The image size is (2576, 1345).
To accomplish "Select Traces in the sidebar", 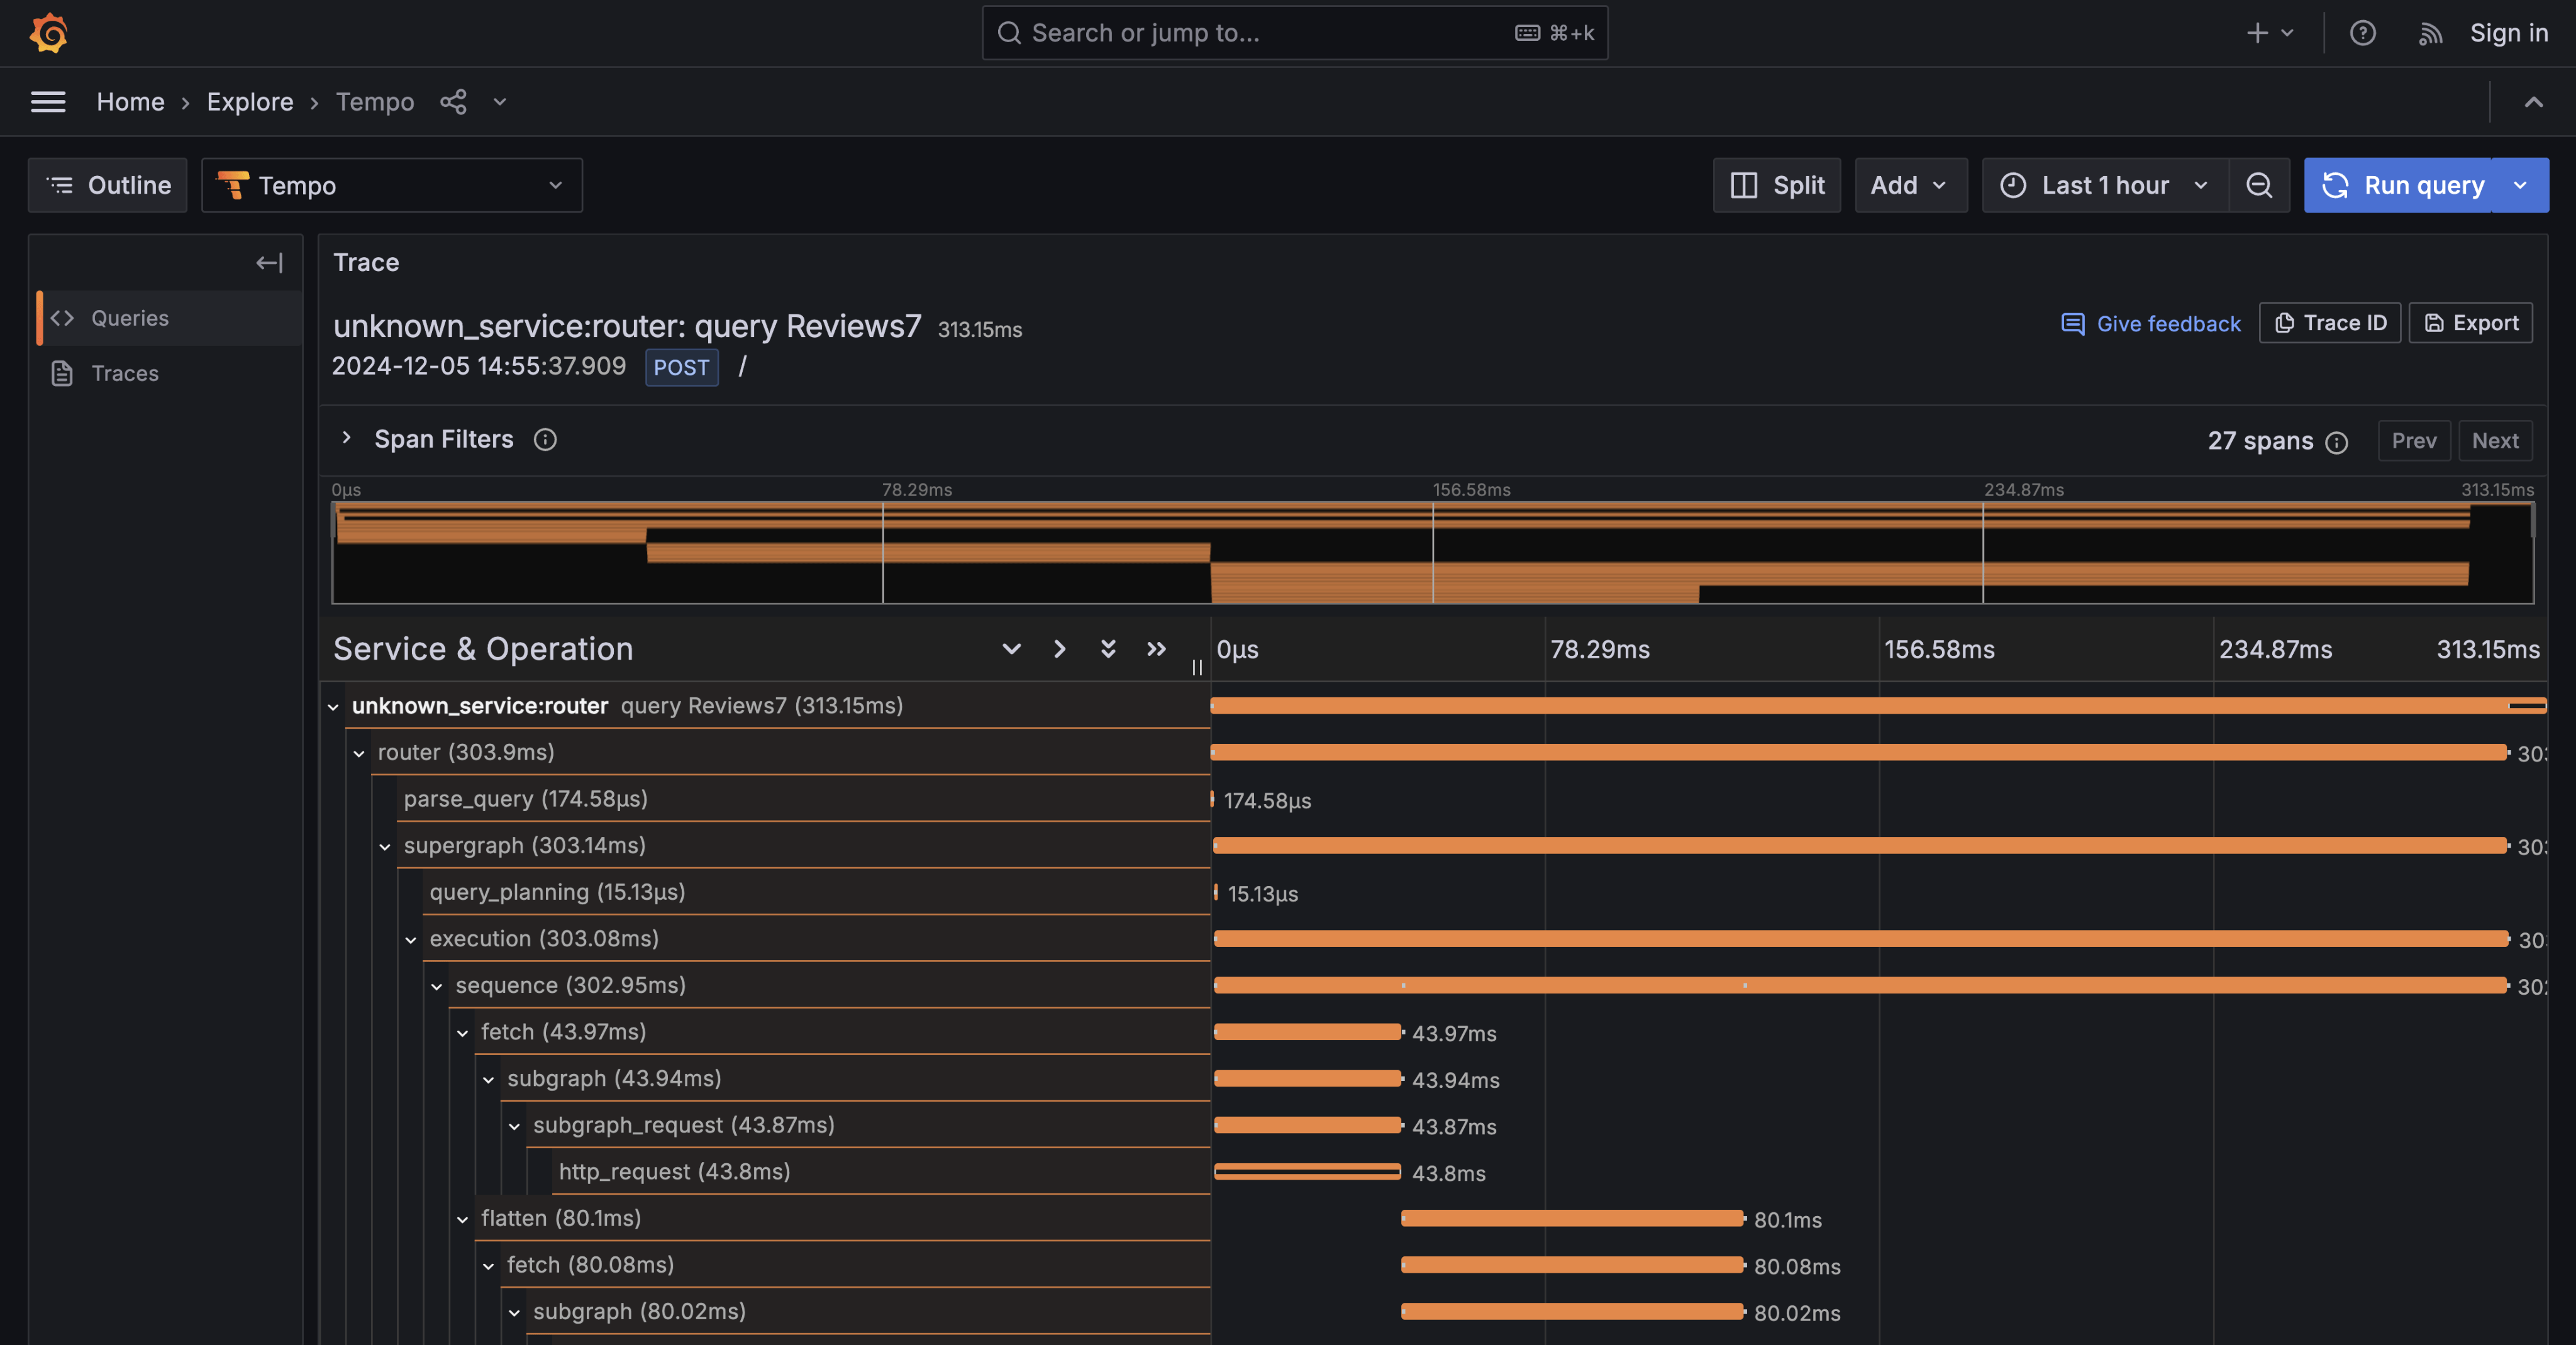I will [x=124, y=373].
